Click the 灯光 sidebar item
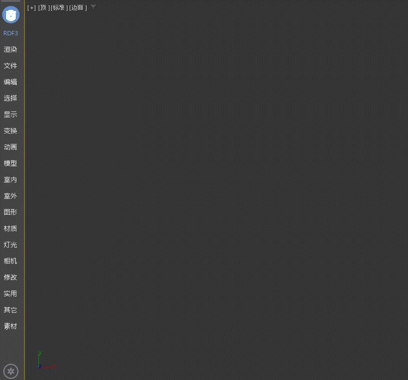This screenshot has height=380, width=408. (11, 245)
